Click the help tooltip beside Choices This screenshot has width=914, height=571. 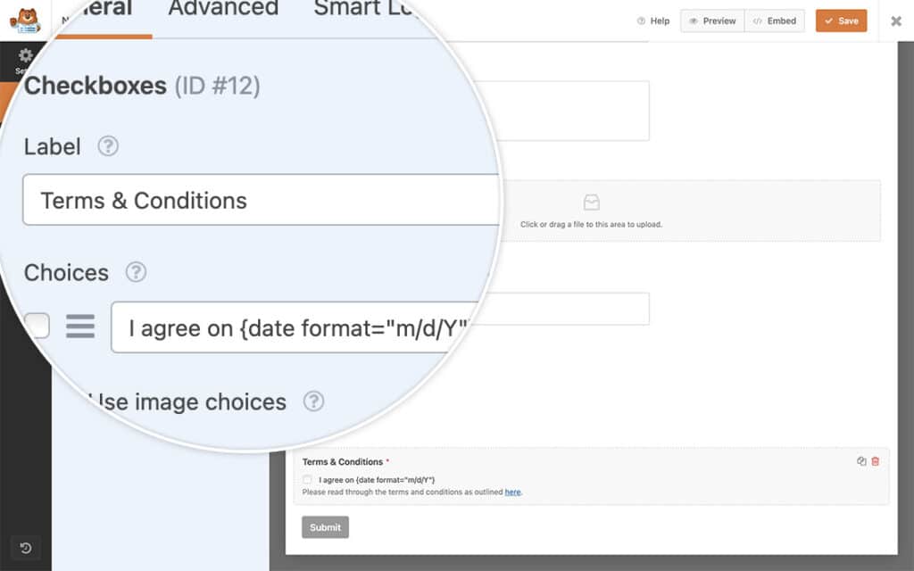pyautogui.click(x=136, y=273)
